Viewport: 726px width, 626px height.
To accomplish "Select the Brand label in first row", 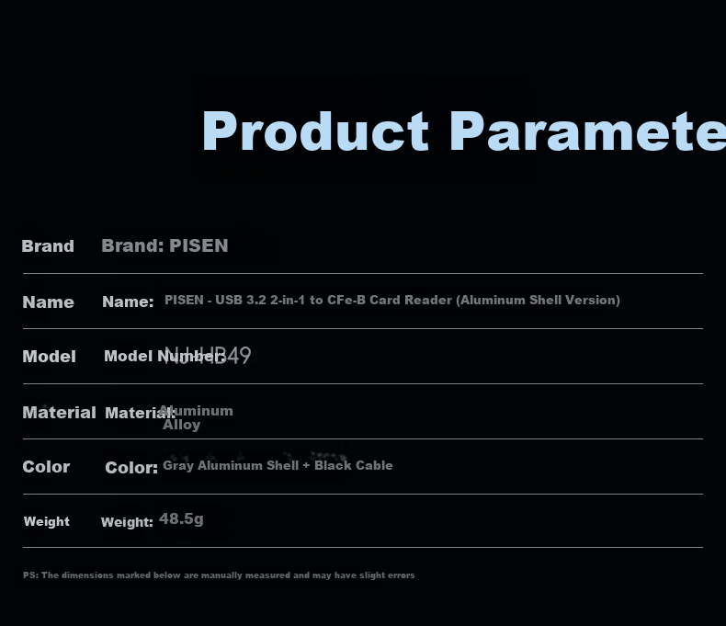I will point(48,245).
